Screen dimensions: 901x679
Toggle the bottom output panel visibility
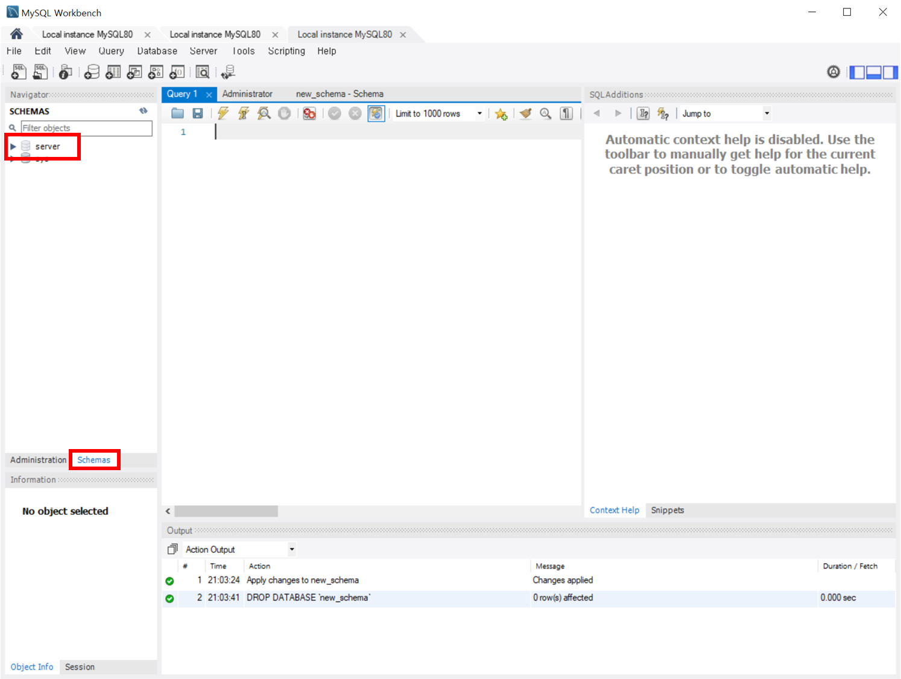click(873, 72)
